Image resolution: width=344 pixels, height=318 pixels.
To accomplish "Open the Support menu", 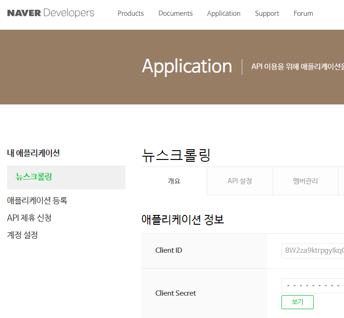I will 267,14.
